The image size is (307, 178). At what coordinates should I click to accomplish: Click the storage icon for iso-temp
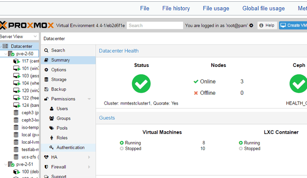(16, 127)
